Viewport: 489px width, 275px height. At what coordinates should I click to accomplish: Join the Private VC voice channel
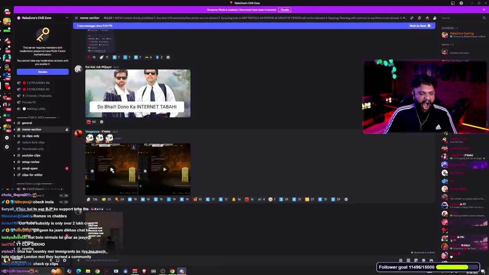[42, 102]
